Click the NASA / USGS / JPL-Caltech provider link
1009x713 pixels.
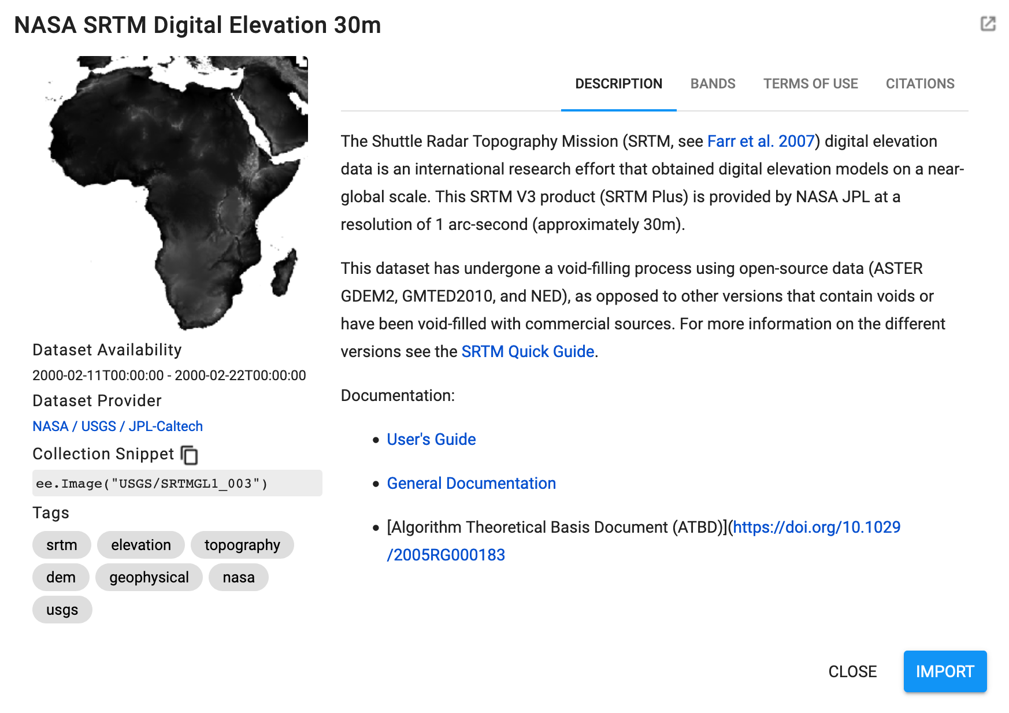[117, 426]
